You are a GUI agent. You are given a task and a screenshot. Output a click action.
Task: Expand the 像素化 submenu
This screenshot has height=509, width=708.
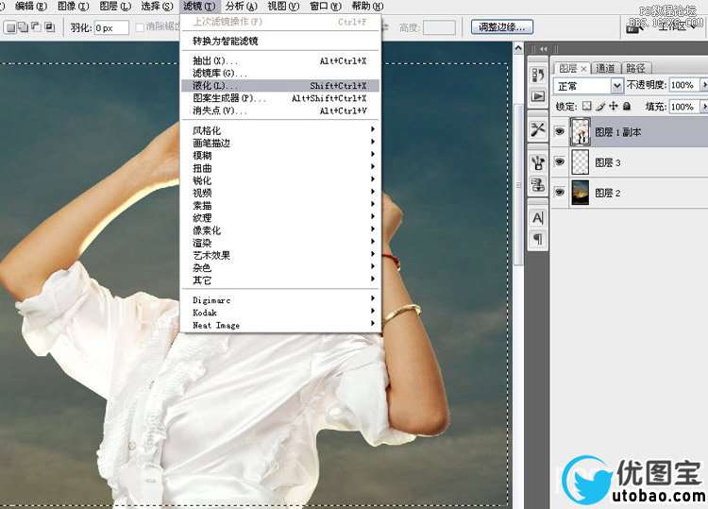(x=280, y=230)
